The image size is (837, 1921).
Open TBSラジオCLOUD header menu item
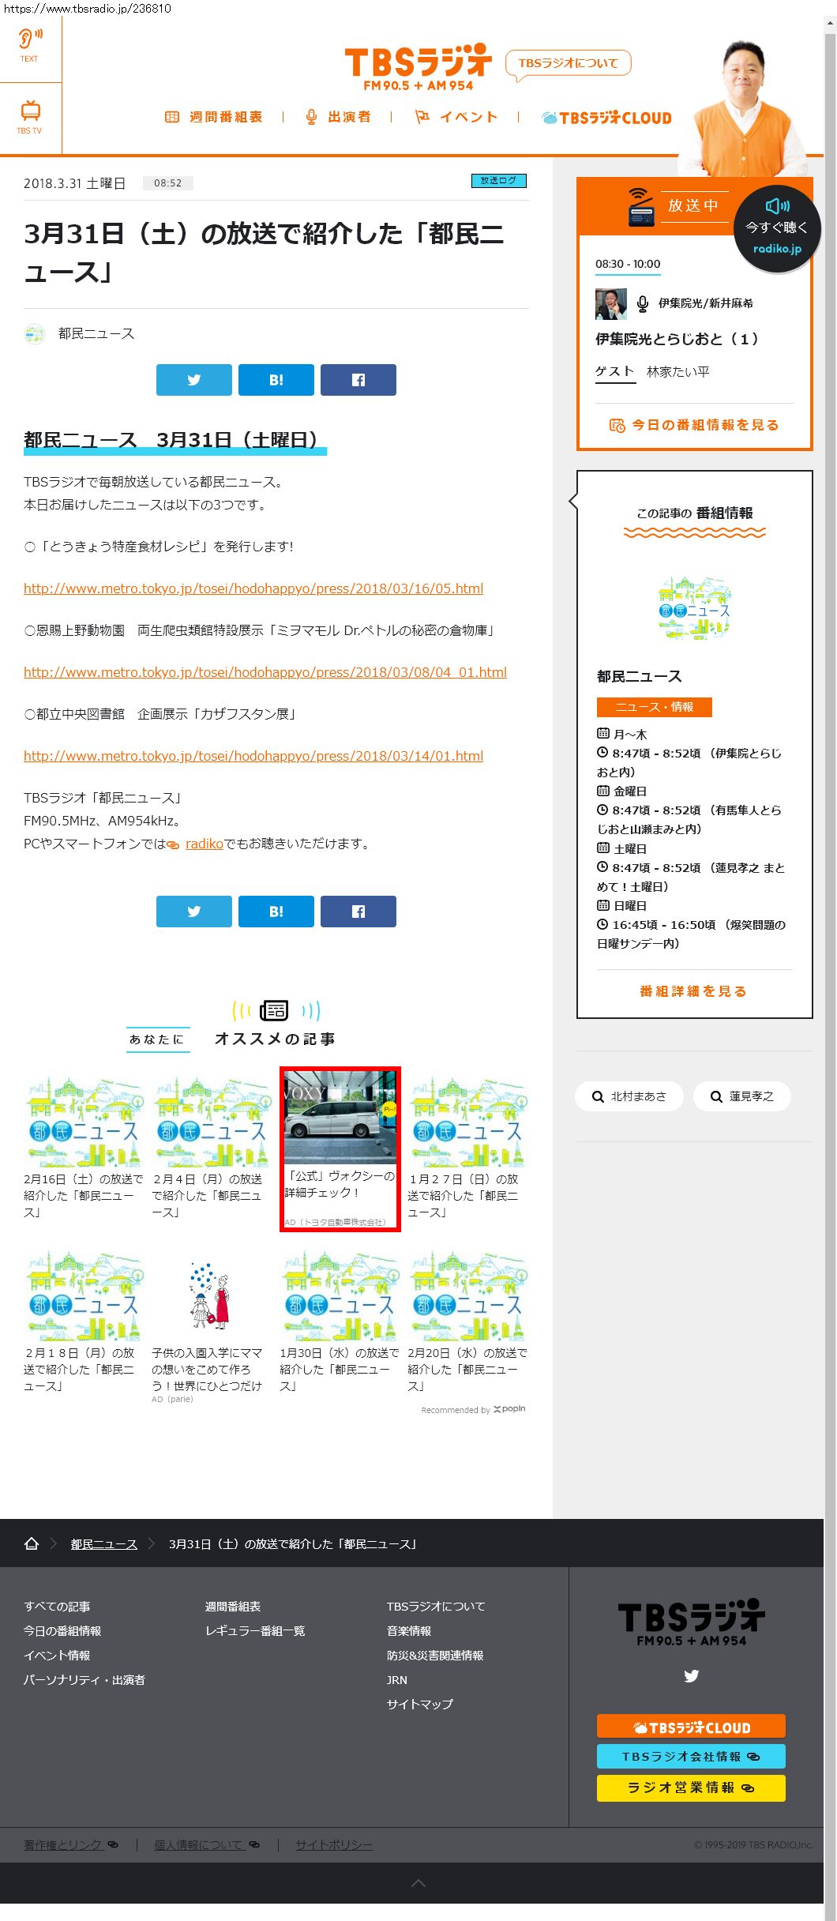606,118
